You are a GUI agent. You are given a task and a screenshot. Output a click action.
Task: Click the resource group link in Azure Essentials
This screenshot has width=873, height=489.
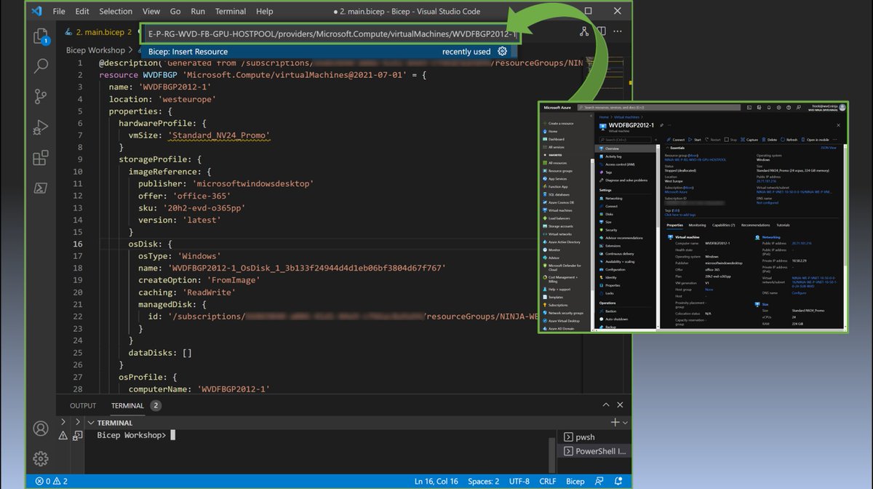(696, 159)
